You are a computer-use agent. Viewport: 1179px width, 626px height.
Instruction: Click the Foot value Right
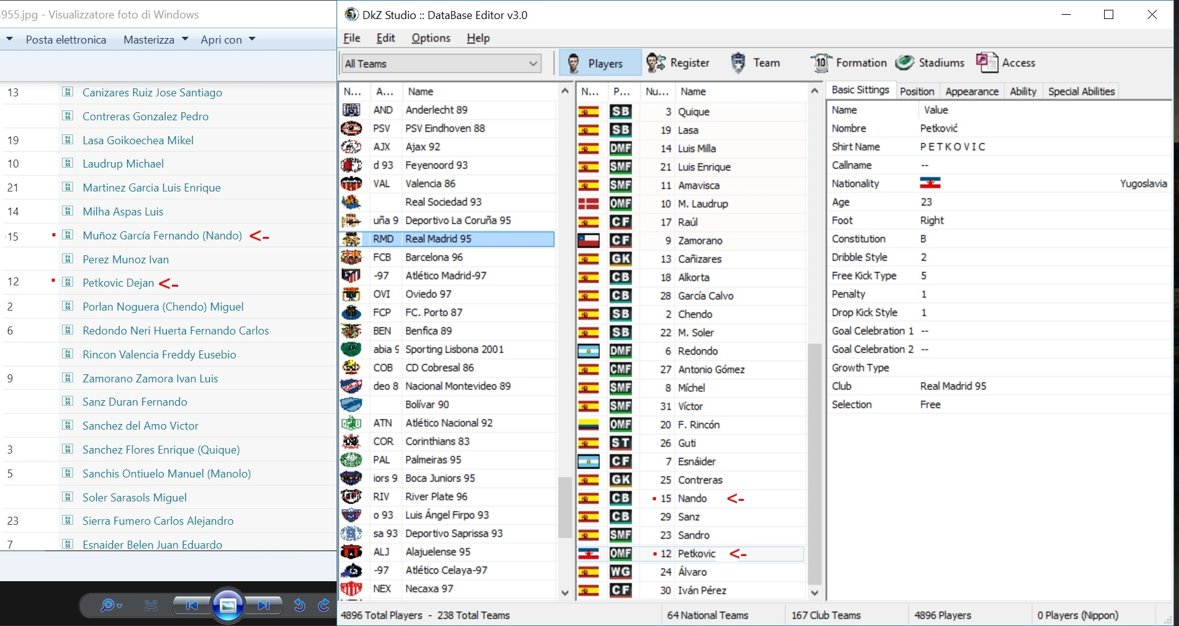click(932, 220)
